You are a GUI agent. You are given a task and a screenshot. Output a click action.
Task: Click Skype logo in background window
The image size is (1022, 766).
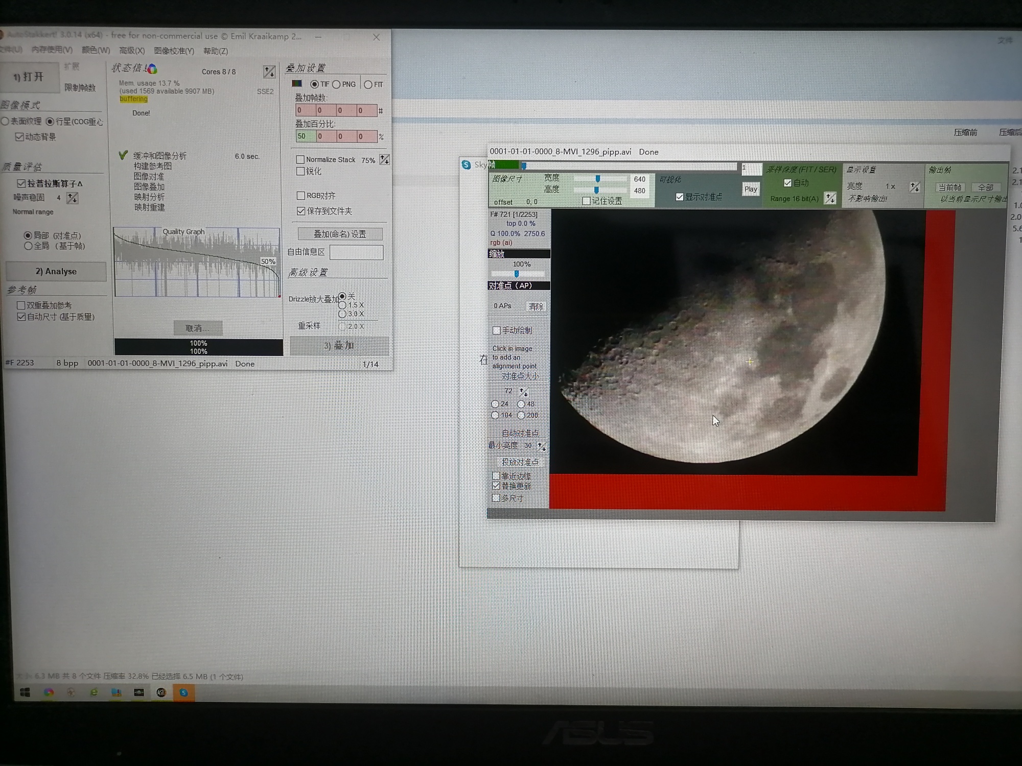tap(466, 164)
